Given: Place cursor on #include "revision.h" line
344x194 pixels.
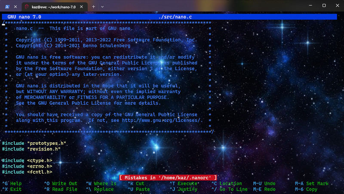Looking at the screenshot, I should 31,149.
